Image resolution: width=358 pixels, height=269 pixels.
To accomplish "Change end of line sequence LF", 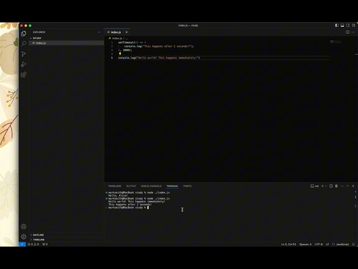I will [x=327, y=244].
